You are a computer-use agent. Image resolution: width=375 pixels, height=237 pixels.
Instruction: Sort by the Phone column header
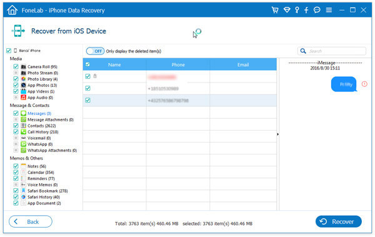coord(178,64)
